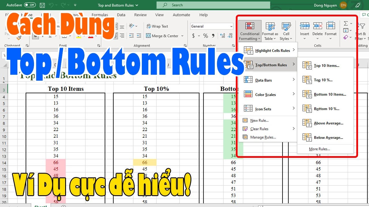Expand the Clear Rules submenu

click(x=268, y=129)
